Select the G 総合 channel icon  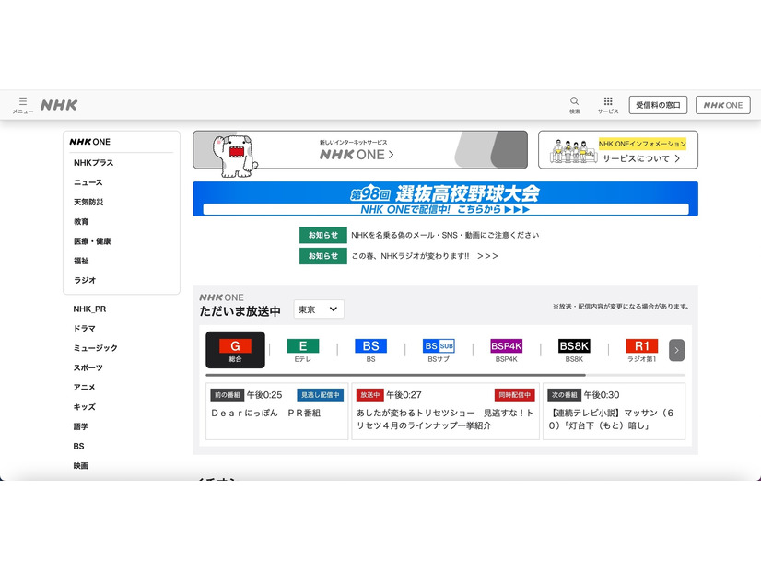pyautogui.click(x=235, y=350)
